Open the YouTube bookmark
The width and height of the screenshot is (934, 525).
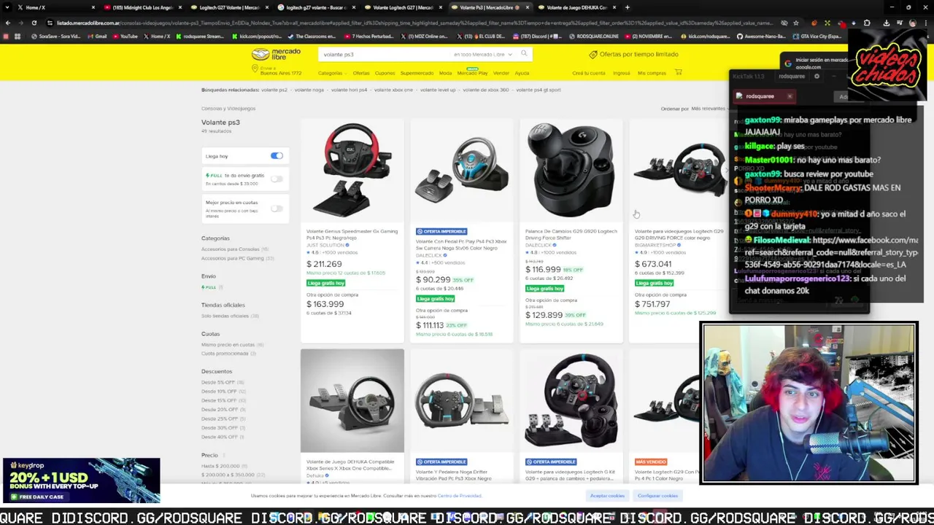(x=125, y=36)
